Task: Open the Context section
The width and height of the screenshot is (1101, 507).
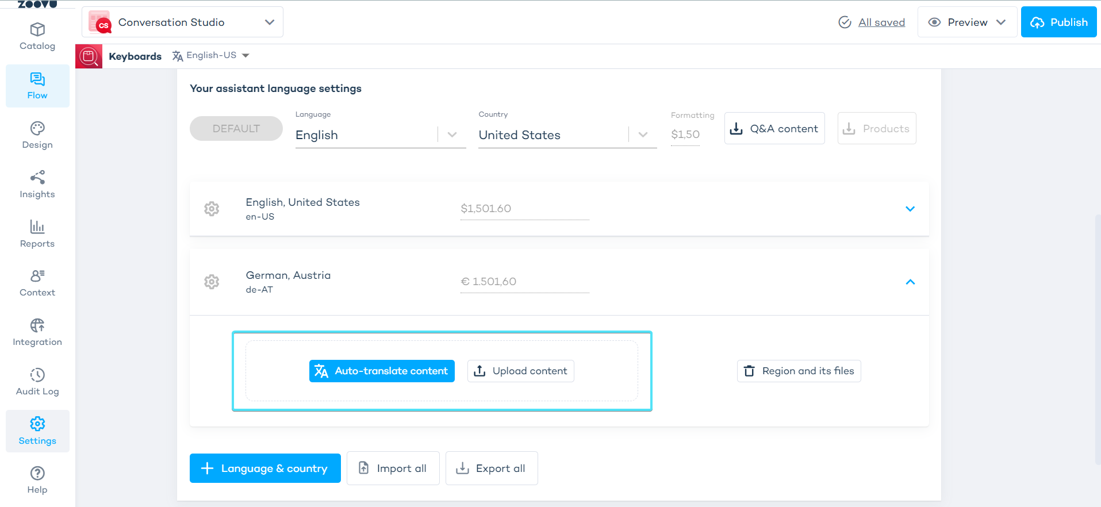Action: [x=37, y=283]
